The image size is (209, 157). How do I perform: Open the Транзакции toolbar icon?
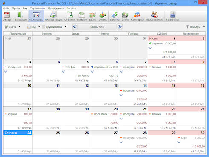pyautogui.click(x=20, y=16)
